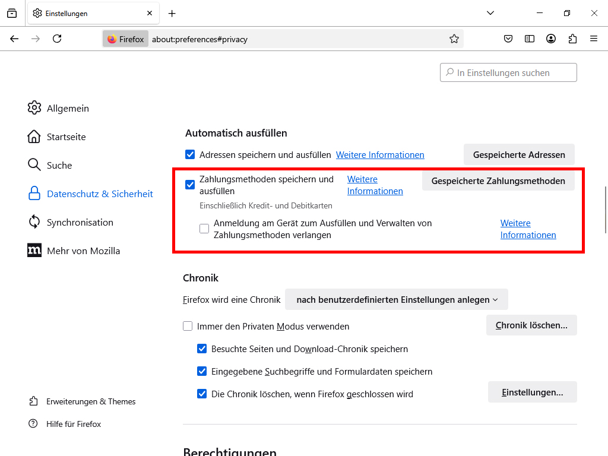
Task: Open Gespeicherte Zahlungsmethoden
Action: 498,180
